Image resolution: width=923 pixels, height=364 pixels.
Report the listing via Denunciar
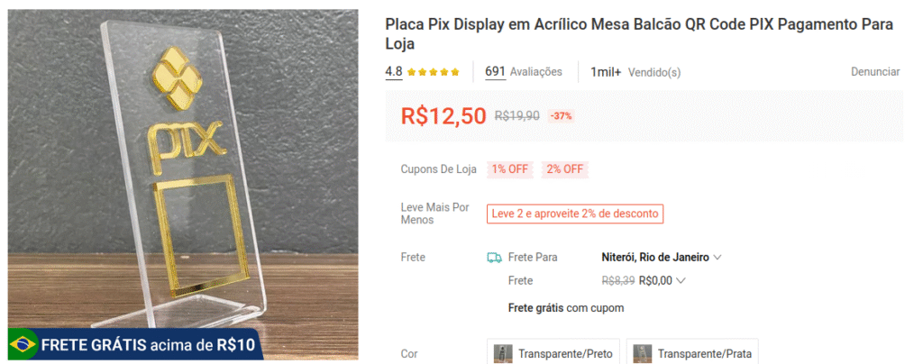875,72
